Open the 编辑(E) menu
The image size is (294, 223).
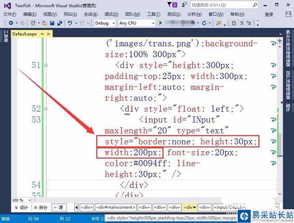pos(30,14)
